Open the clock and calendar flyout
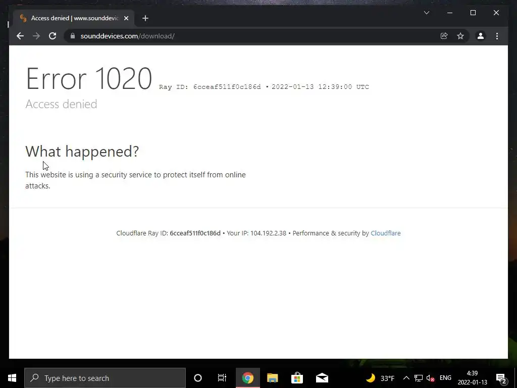Viewport: 517px width, 388px height. point(472,378)
